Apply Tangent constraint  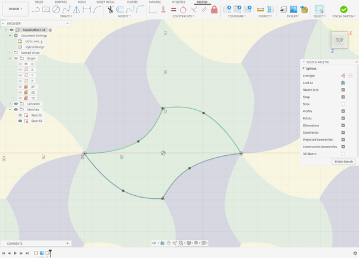pos(184,10)
